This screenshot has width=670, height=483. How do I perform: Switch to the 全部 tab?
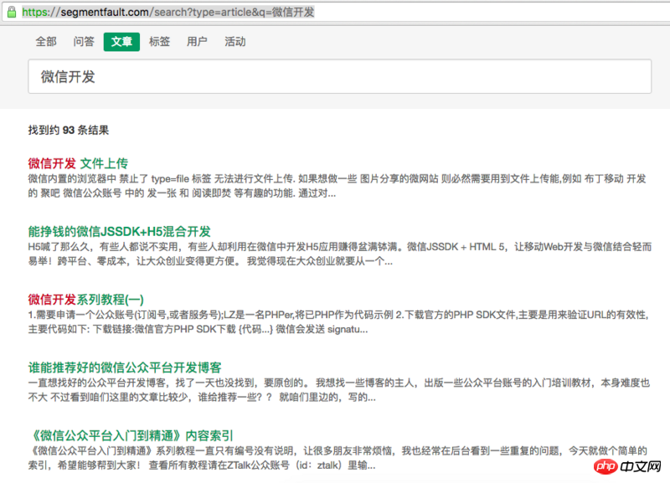pos(46,42)
